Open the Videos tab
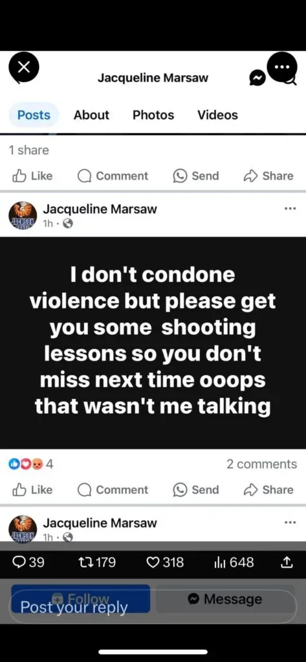 tap(217, 115)
